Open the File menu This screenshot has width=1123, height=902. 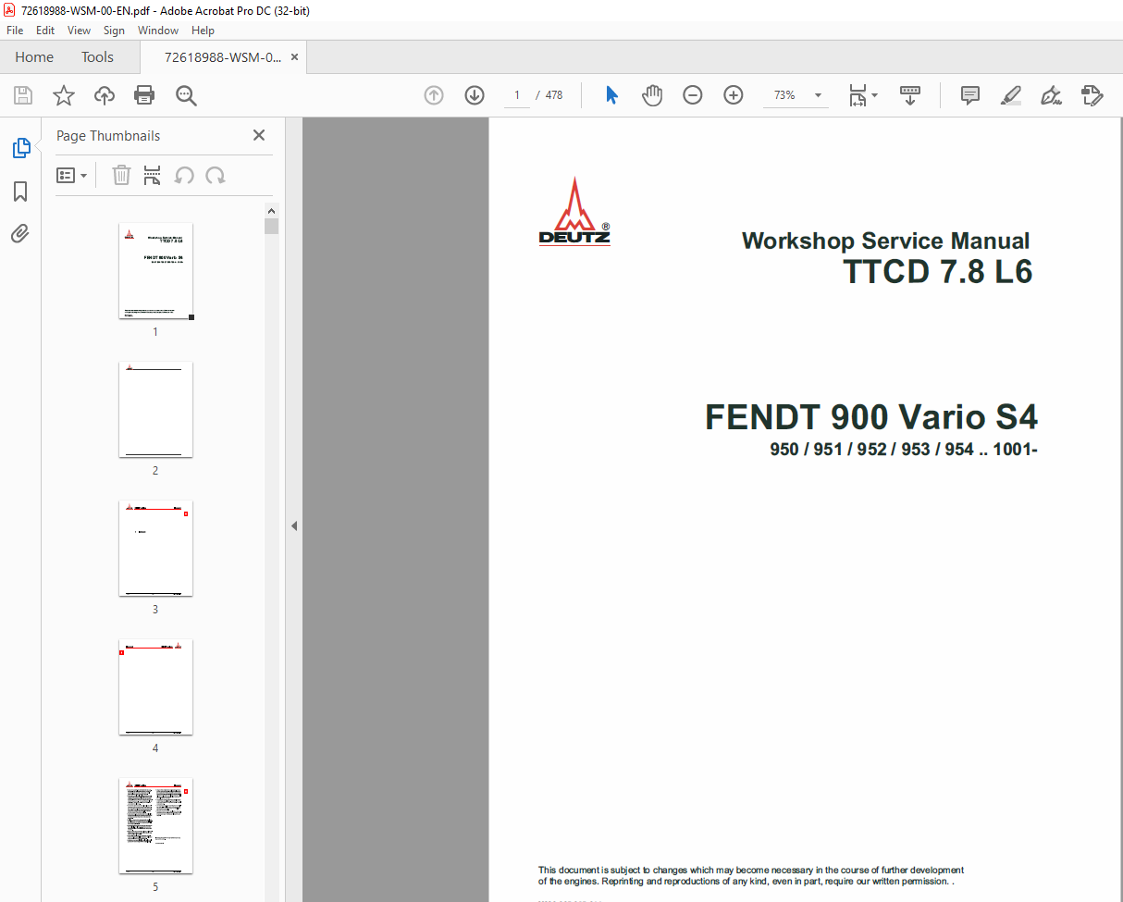tap(15, 31)
